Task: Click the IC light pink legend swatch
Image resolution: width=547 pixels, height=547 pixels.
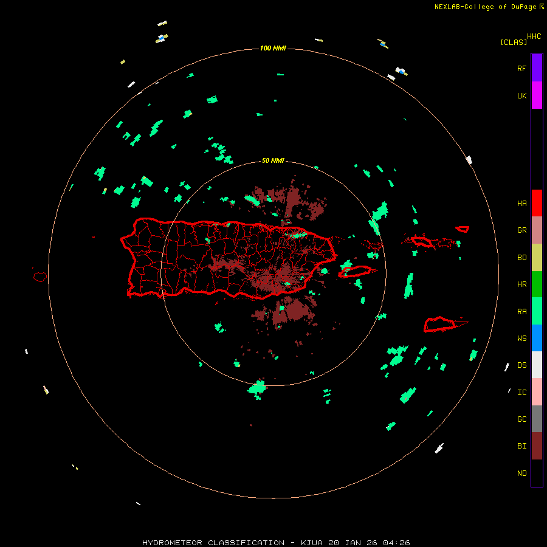Action: click(x=537, y=392)
